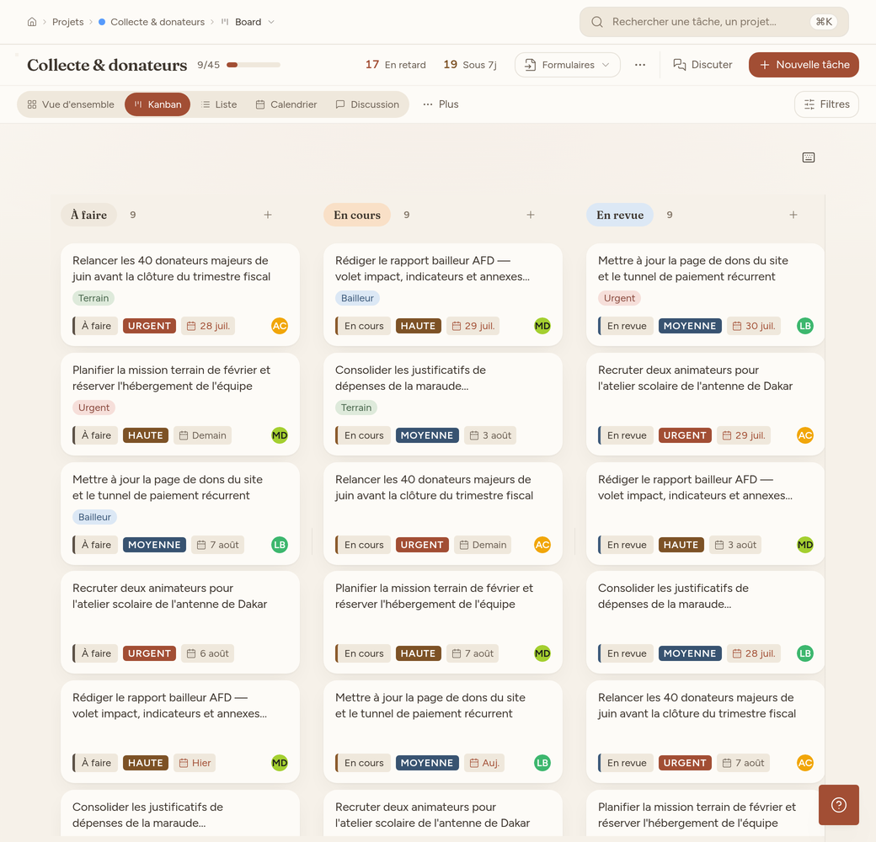876x842 pixels.
Task: Click the Urgent tag on the 30 juil. En revue card
Action: (x=619, y=298)
